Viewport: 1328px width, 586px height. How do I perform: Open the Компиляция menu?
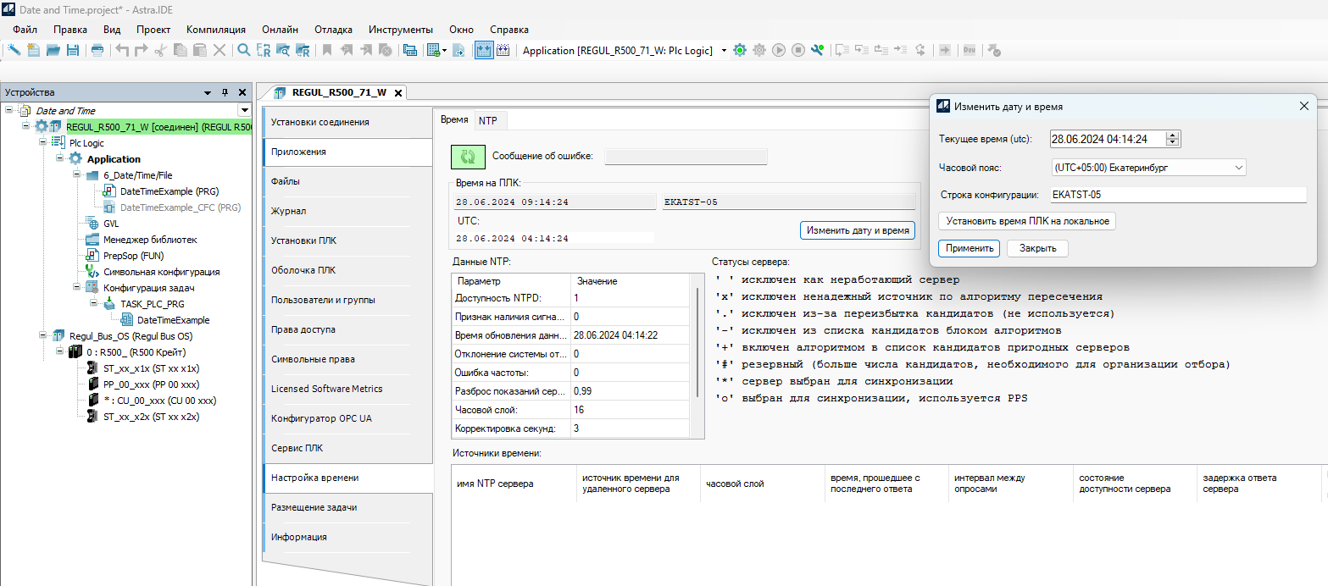coord(215,30)
